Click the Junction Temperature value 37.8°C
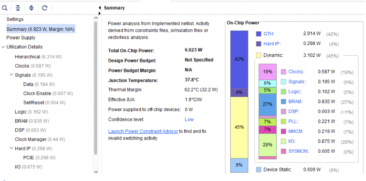The width and height of the screenshot is (366, 181). pyautogui.click(x=192, y=80)
